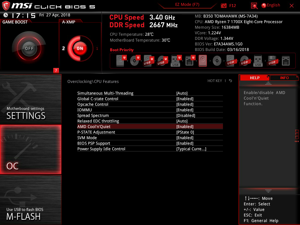Open the BIOS search magnifier icon
The width and height of the screenshot is (300, 225).
[x=254, y=6]
